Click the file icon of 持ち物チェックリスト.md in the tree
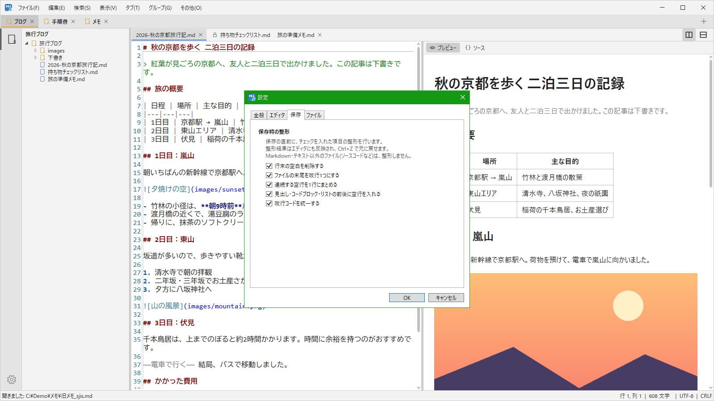 coord(43,72)
